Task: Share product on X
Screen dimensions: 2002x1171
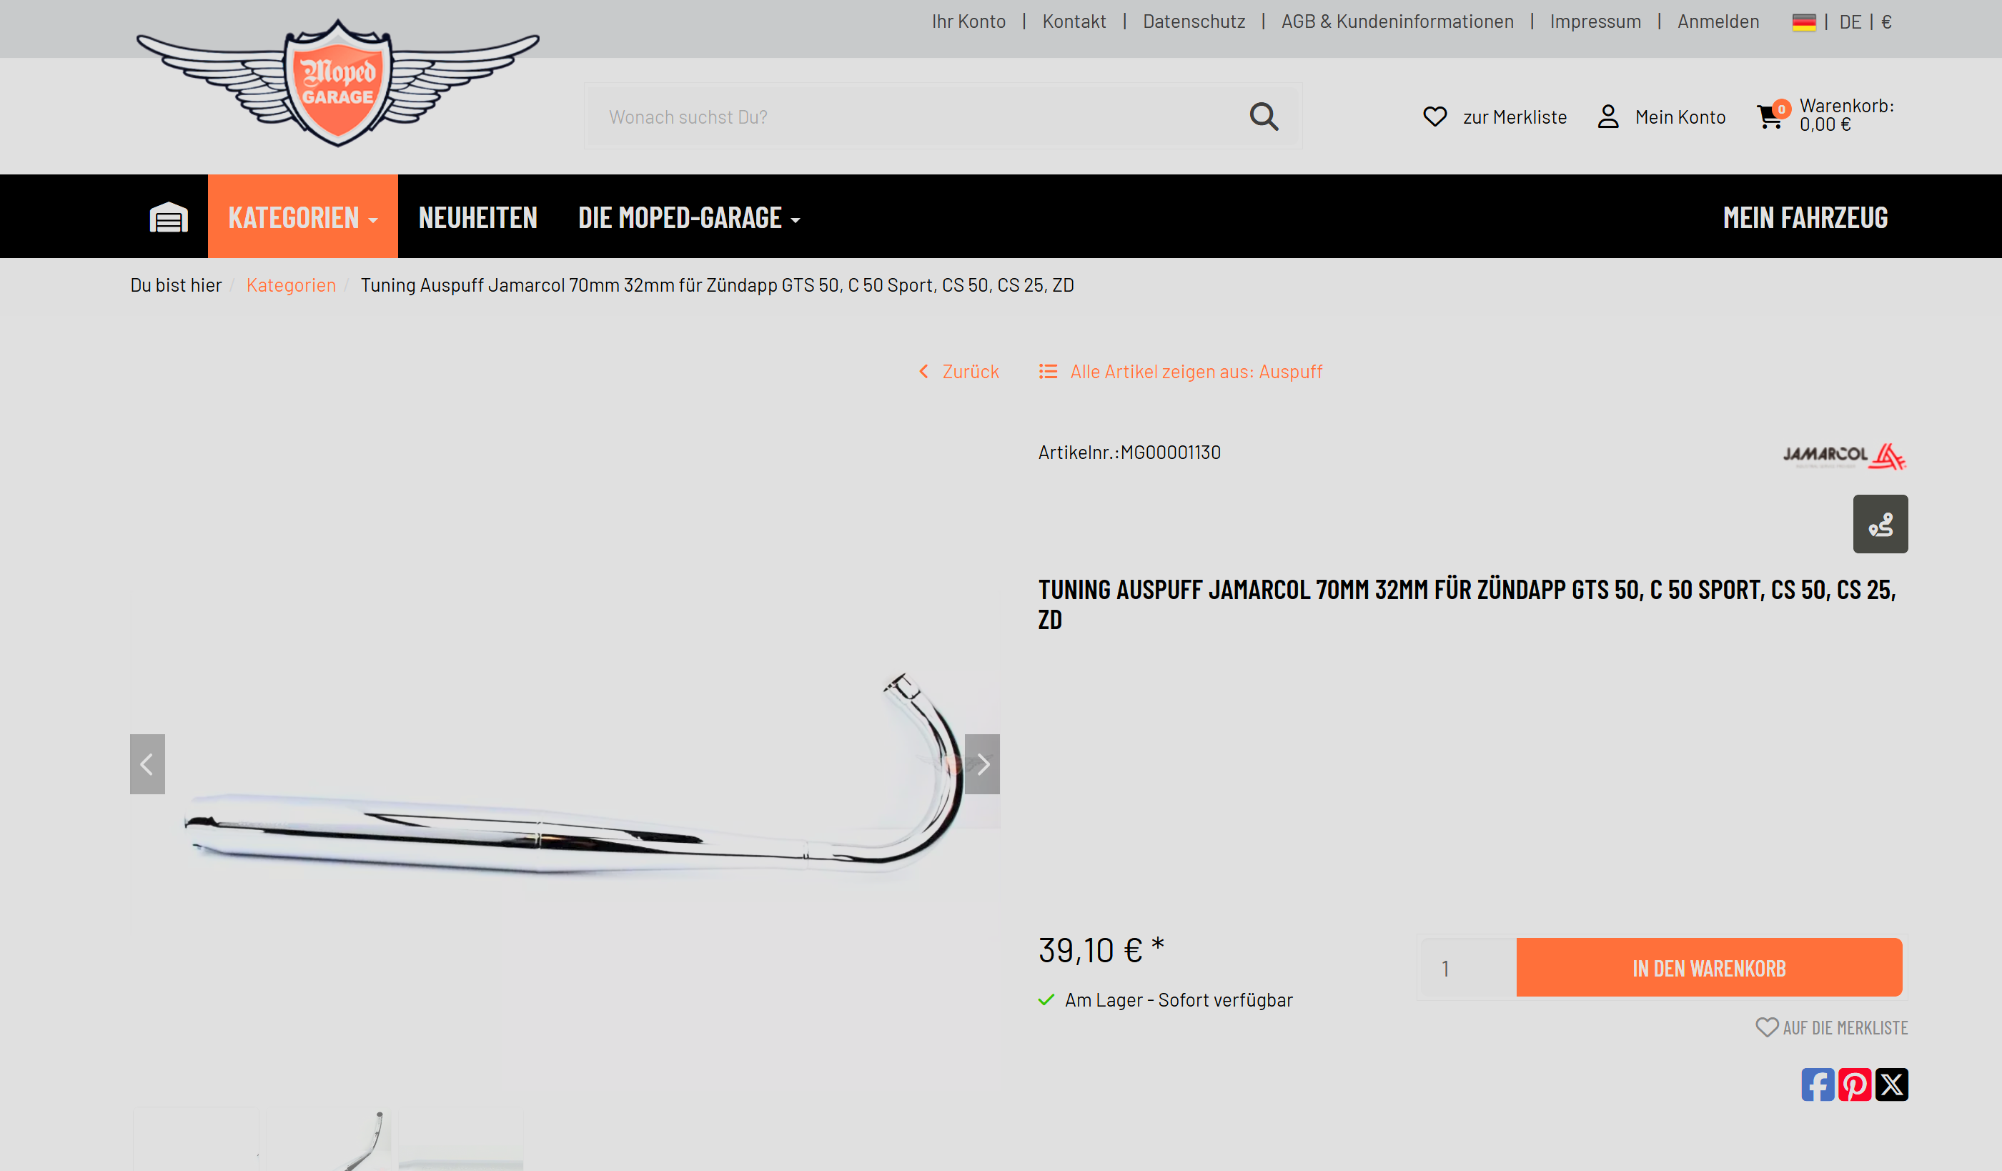Action: click(1892, 1084)
